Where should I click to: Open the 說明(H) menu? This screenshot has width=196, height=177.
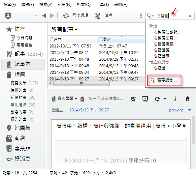click(121, 5)
